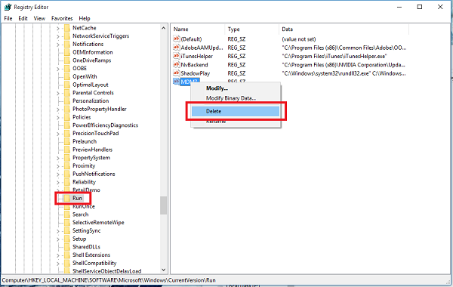Select the SelectiveRemoteWipe key
The image size is (453, 287).
(x=98, y=223)
